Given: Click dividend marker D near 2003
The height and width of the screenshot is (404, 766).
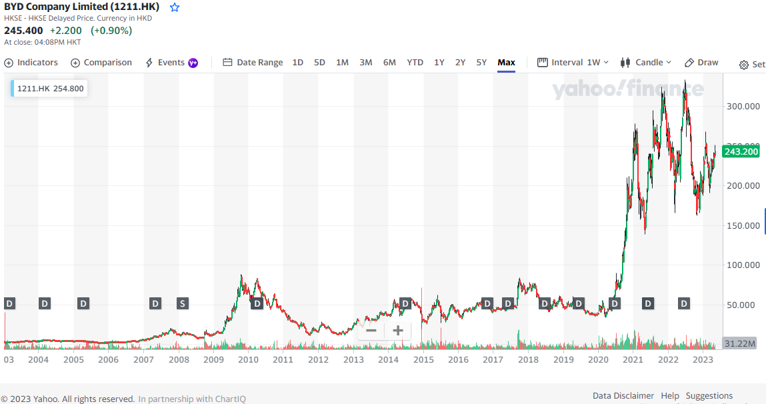Looking at the screenshot, I should tap(9, 303).
